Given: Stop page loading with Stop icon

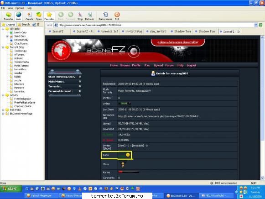Looking at the screenshot, I should [80, 16].
